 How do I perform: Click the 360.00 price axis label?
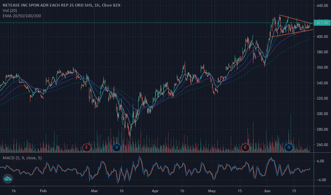(x=322, y=67)
